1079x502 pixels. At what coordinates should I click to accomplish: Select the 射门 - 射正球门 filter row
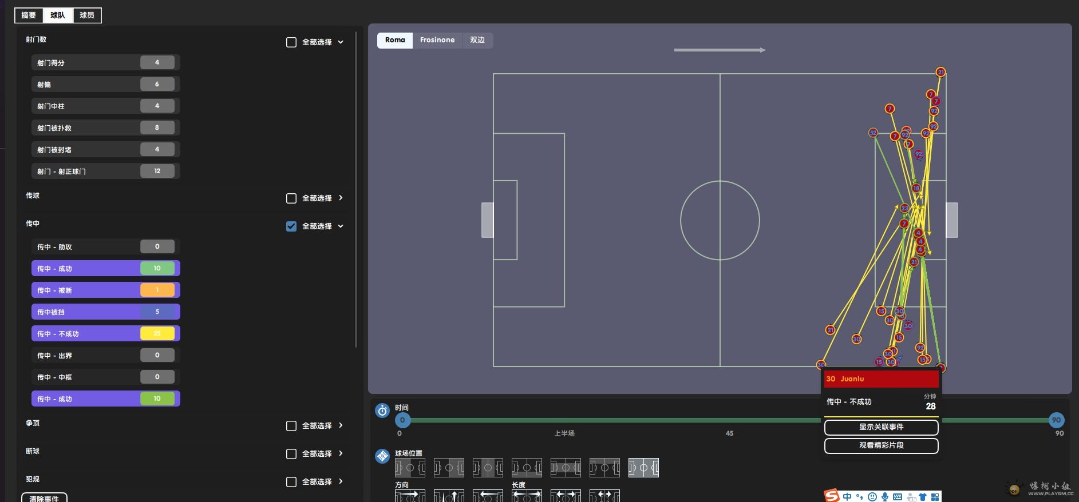[x=106, y=172]
